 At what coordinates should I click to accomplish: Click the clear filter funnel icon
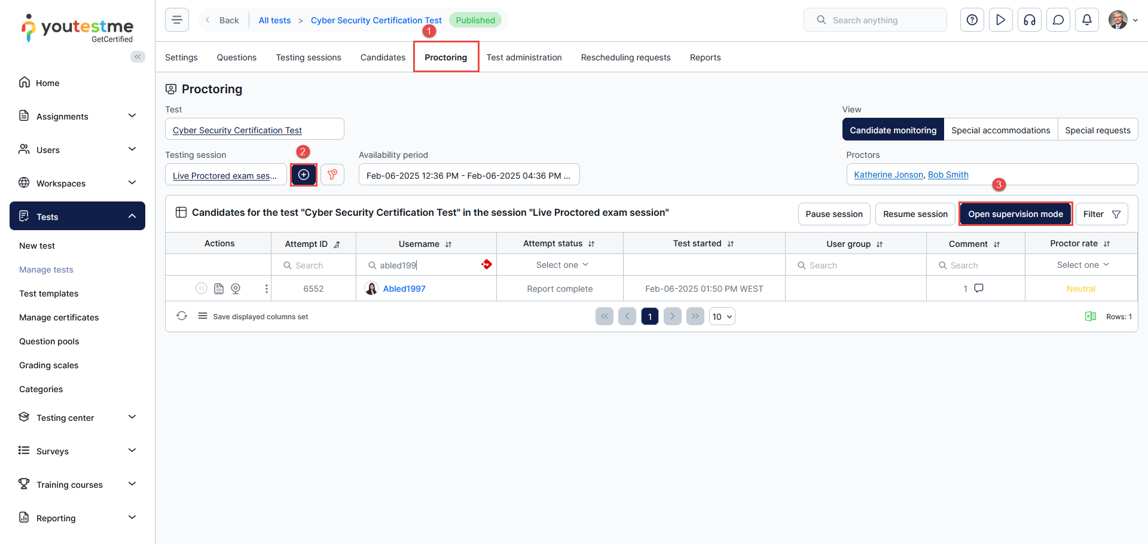coord(332,175)
